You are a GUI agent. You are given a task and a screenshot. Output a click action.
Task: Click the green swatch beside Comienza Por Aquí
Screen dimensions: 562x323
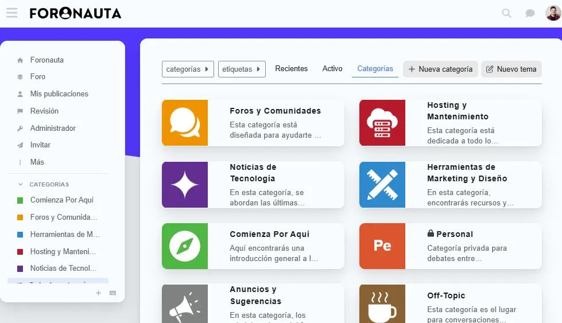(20, 200)
